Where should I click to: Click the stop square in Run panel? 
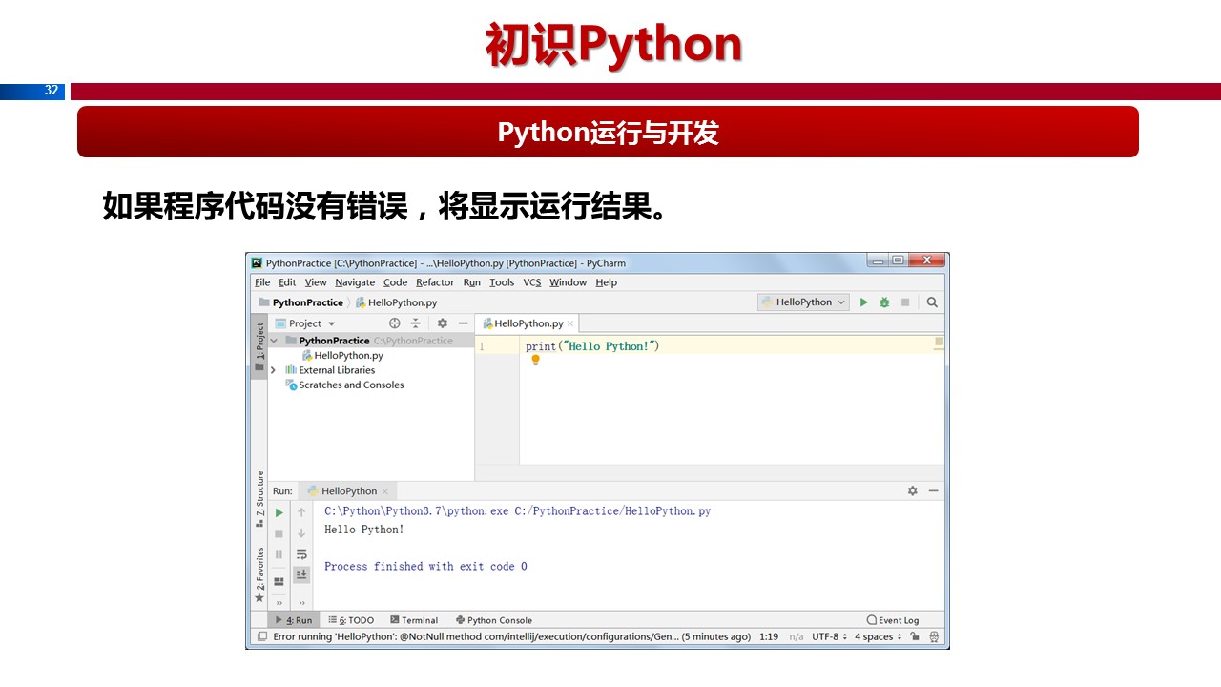(x=279, y=533)
